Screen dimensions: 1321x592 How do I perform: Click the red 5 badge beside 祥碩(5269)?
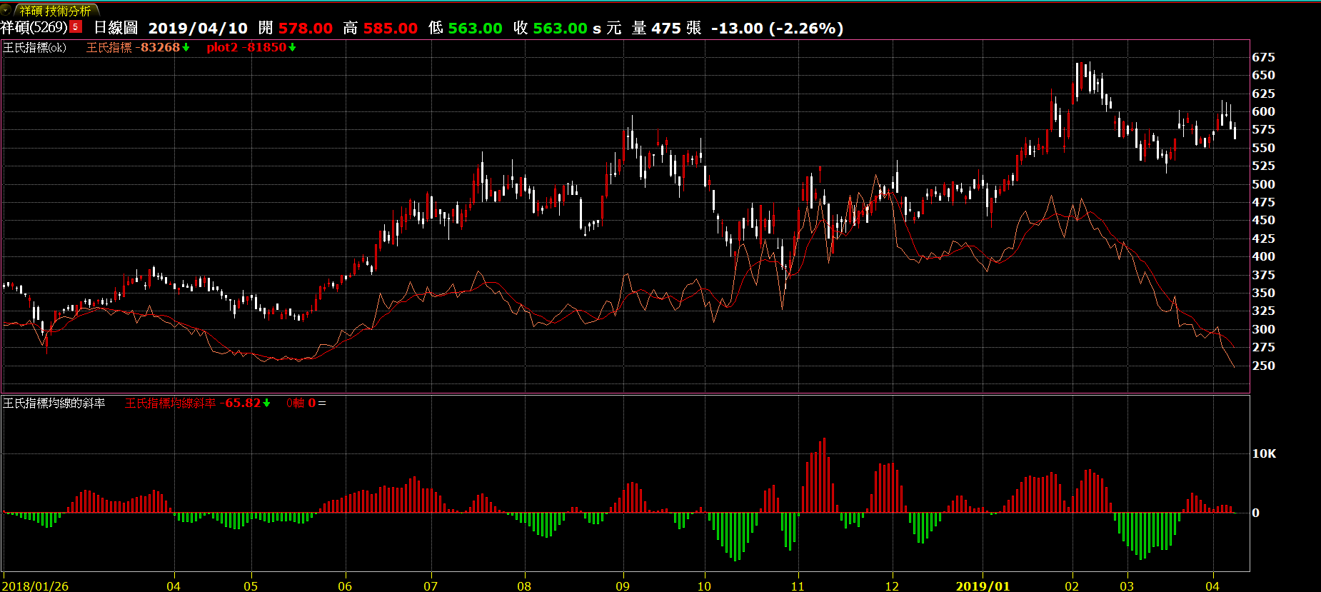coord(76,27)
